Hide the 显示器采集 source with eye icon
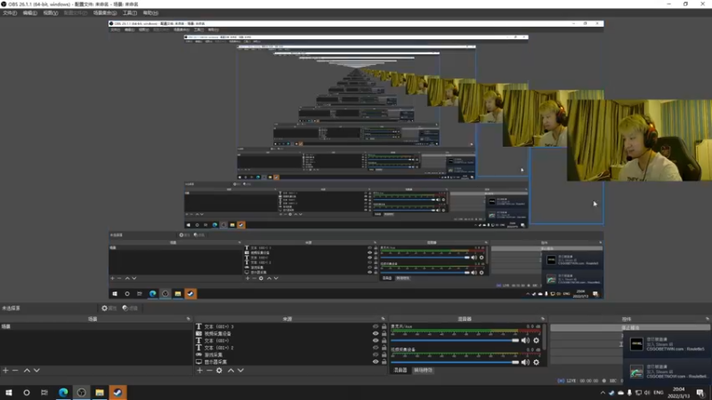The image size is (712, 400). click(376, 362)
